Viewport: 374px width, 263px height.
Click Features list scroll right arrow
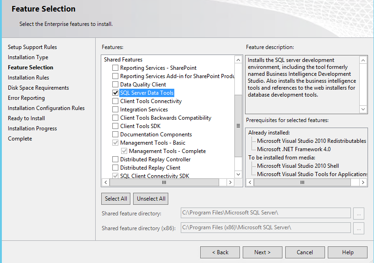pos(230,183)
